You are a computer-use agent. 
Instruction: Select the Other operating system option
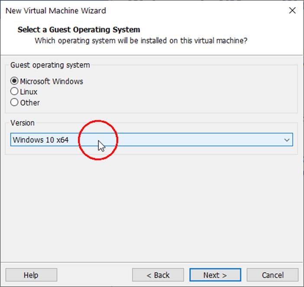[15, 103]
